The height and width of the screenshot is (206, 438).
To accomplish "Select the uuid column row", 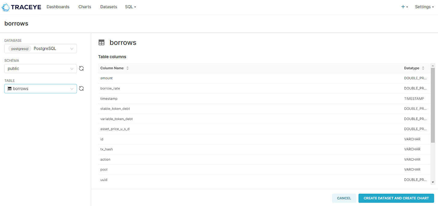I will (264, 180).
